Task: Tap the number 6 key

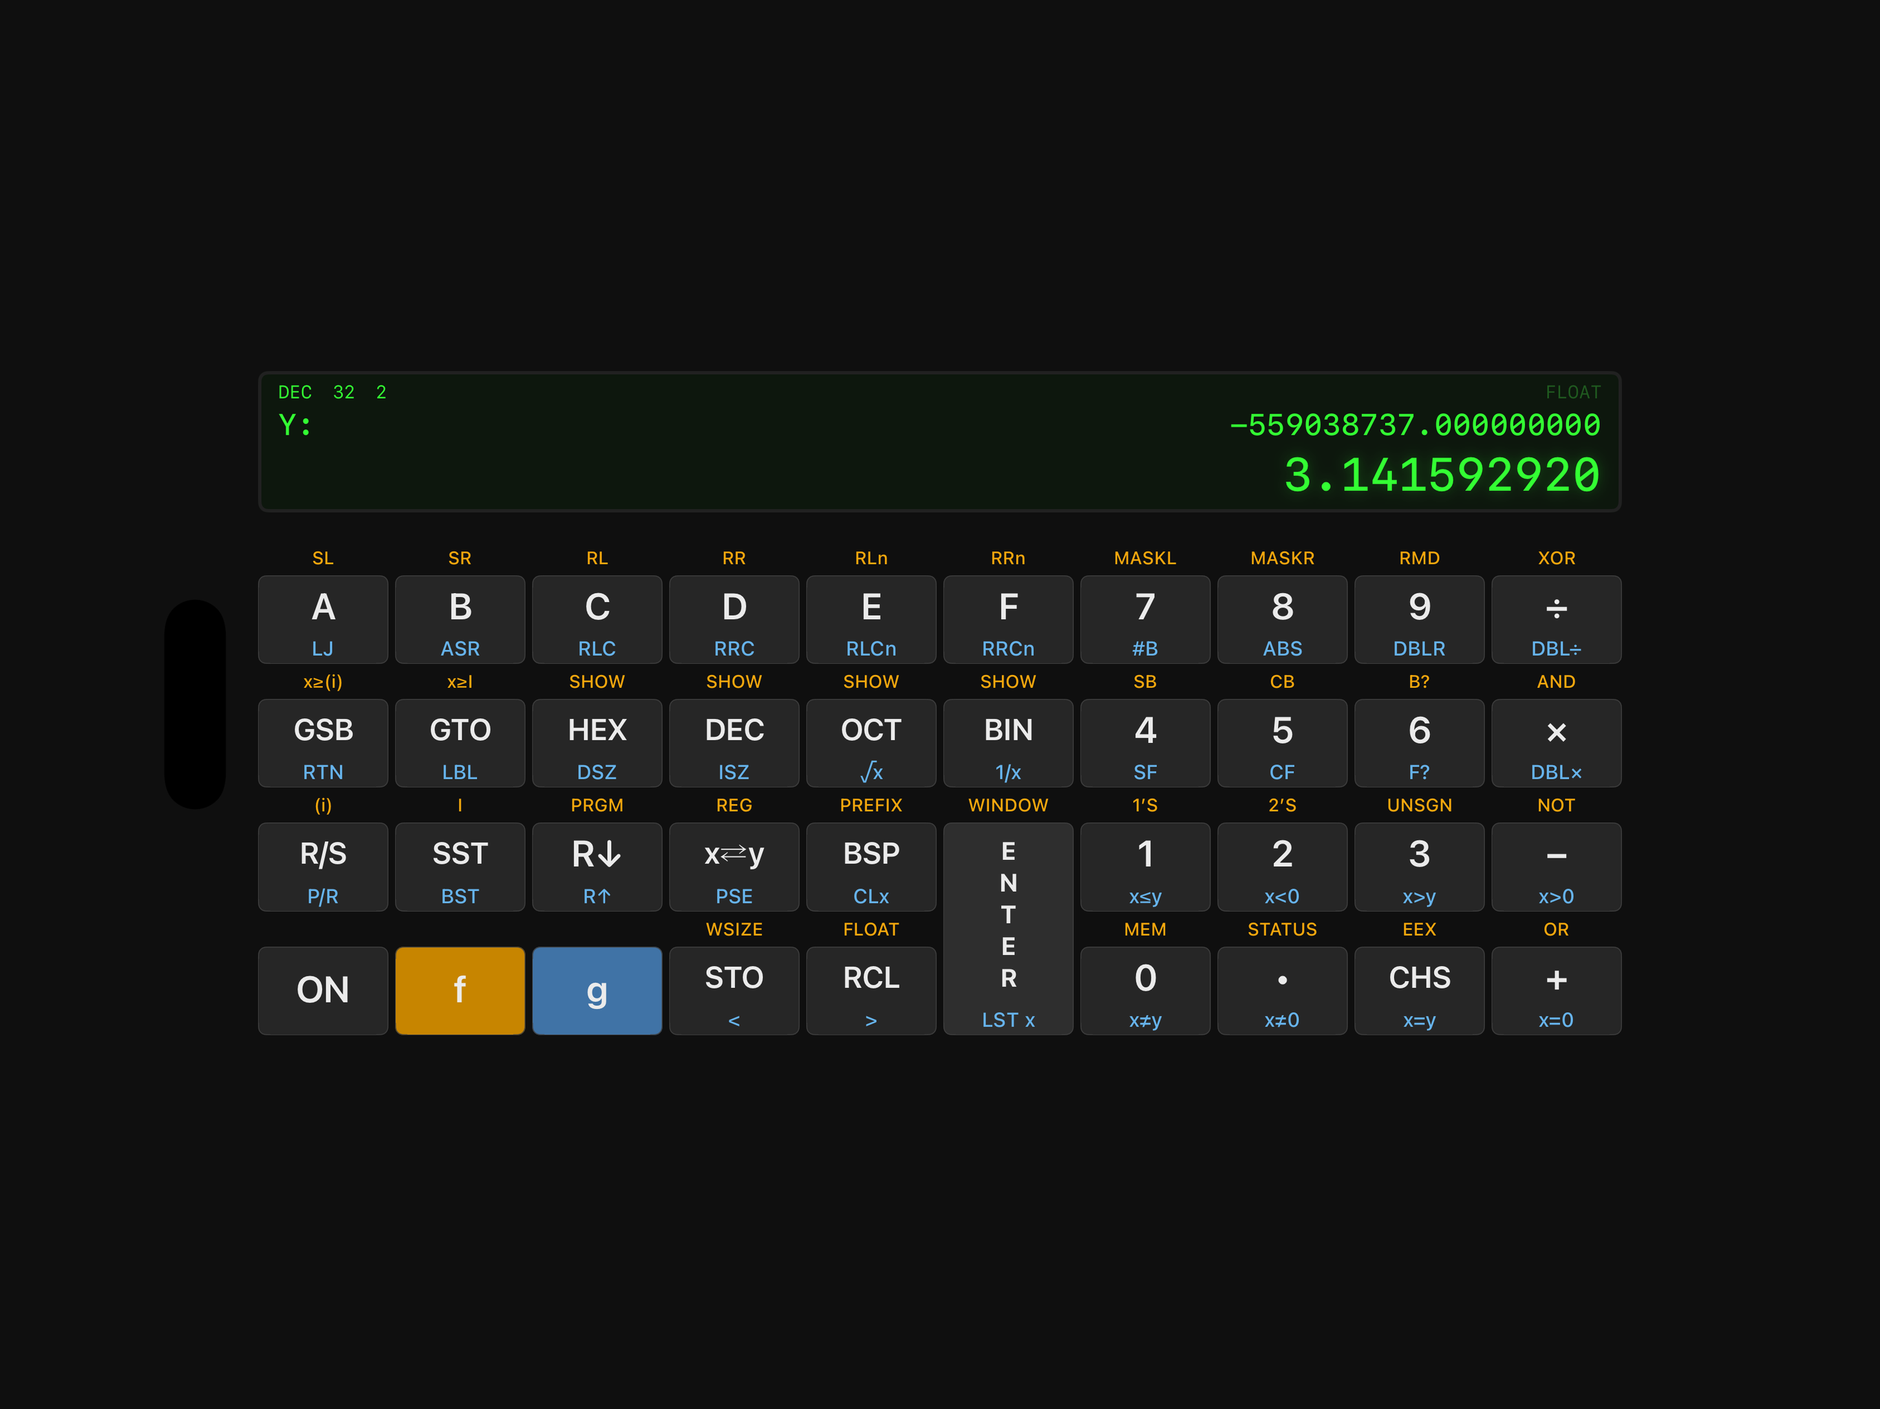Action: (x=1418, y=744)
